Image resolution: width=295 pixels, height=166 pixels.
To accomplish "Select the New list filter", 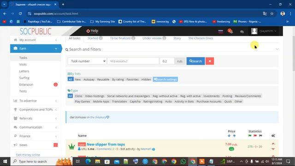I will coord(77,79).
